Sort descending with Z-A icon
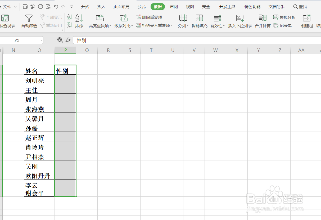Viewport: 321px width, 220px height. click(70, 25)
